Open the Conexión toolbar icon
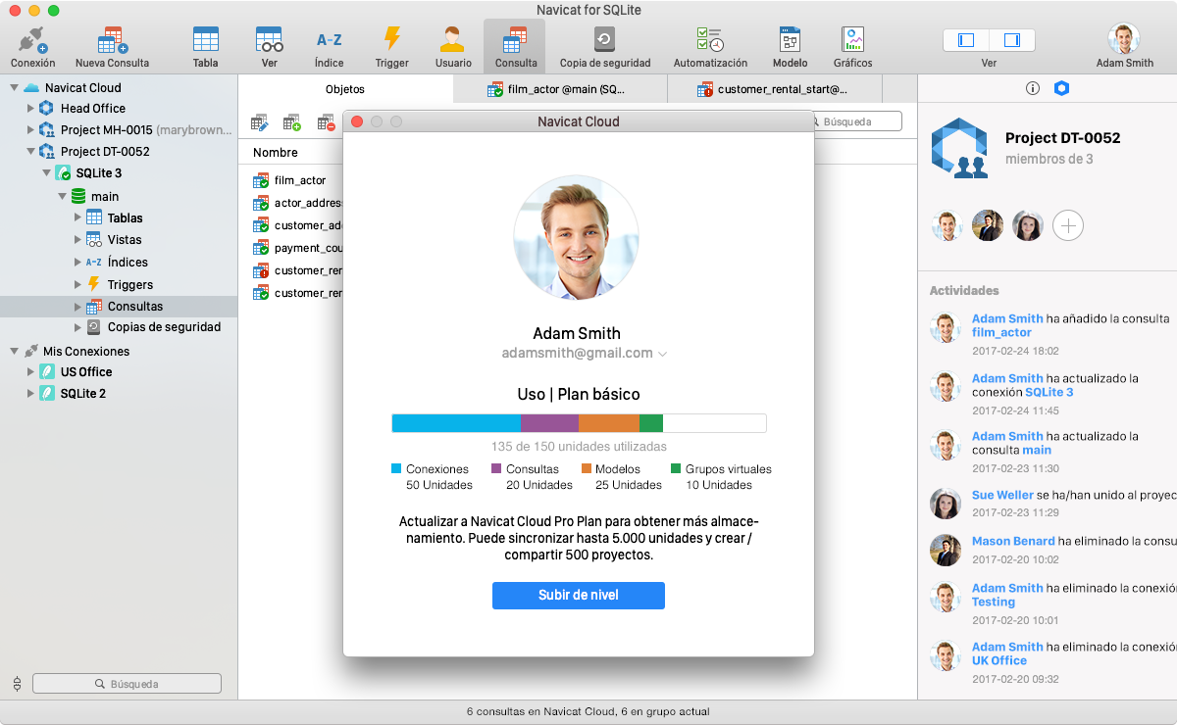The image size is (1177, 725). pyautogui.click(x=33, y=40)
